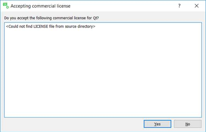This screenshot has height=132, width=206.
Task: Click the word 'Accepting' in the title bar
Action: 20,6
